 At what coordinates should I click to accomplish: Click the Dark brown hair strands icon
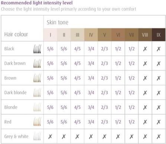coord(37,64)
